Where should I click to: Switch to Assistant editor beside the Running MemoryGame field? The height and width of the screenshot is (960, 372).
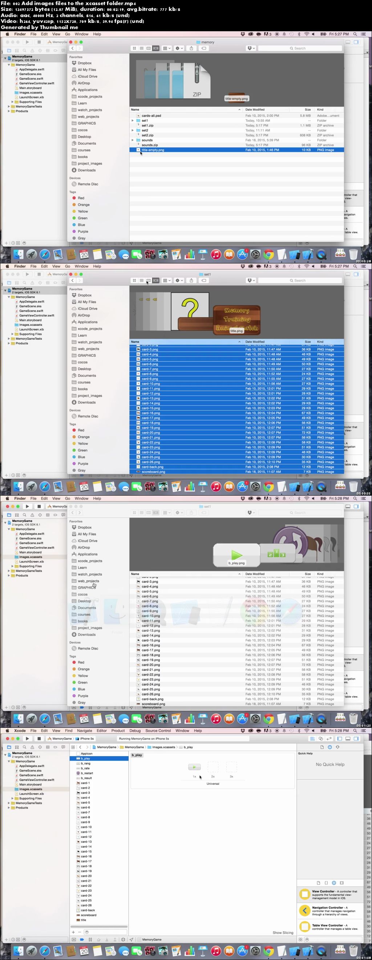coord(320,738)
